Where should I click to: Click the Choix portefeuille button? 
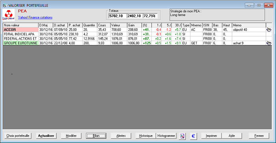[x=18, y=136]
